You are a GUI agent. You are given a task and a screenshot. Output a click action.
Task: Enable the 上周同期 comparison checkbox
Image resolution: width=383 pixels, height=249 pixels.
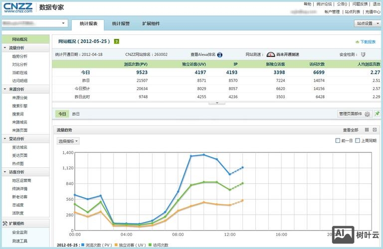(x=358, y=140)
